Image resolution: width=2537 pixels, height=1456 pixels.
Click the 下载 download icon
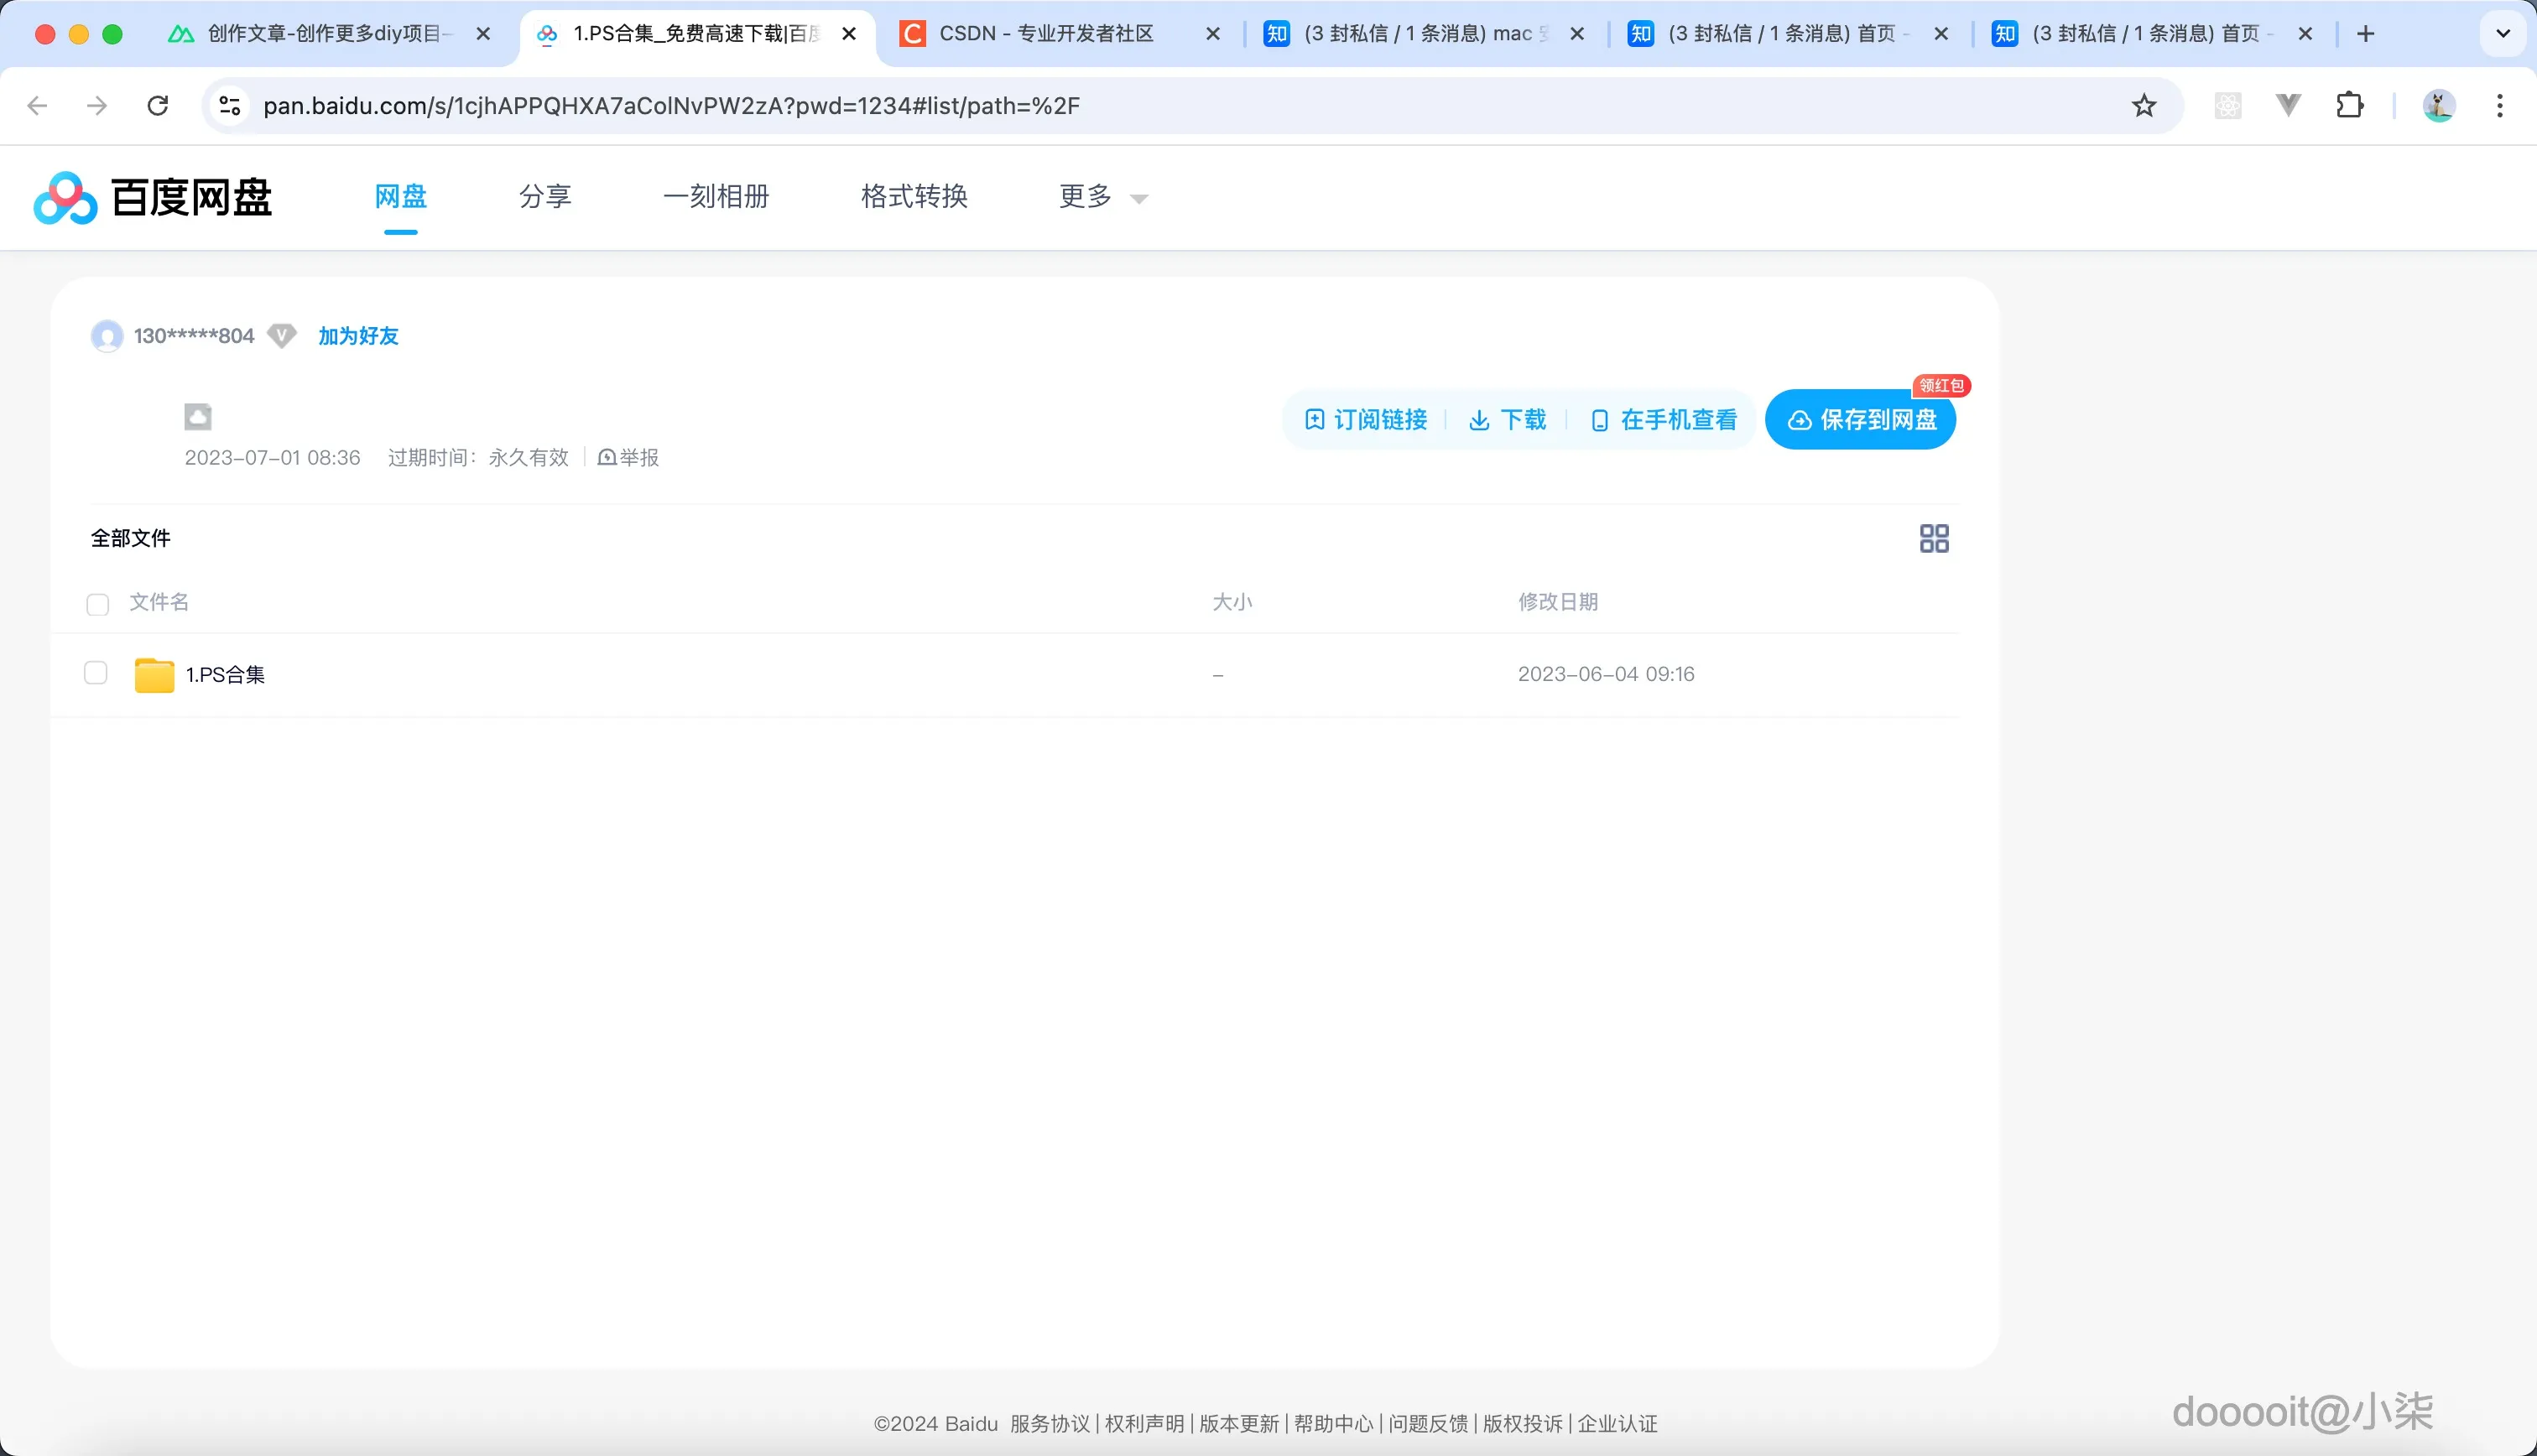click(x=1480, y=420)
